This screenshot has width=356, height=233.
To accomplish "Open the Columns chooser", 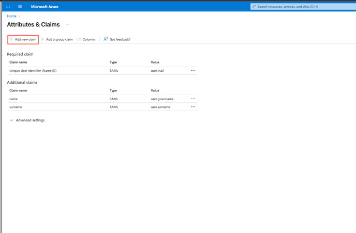I will [86, 39].
